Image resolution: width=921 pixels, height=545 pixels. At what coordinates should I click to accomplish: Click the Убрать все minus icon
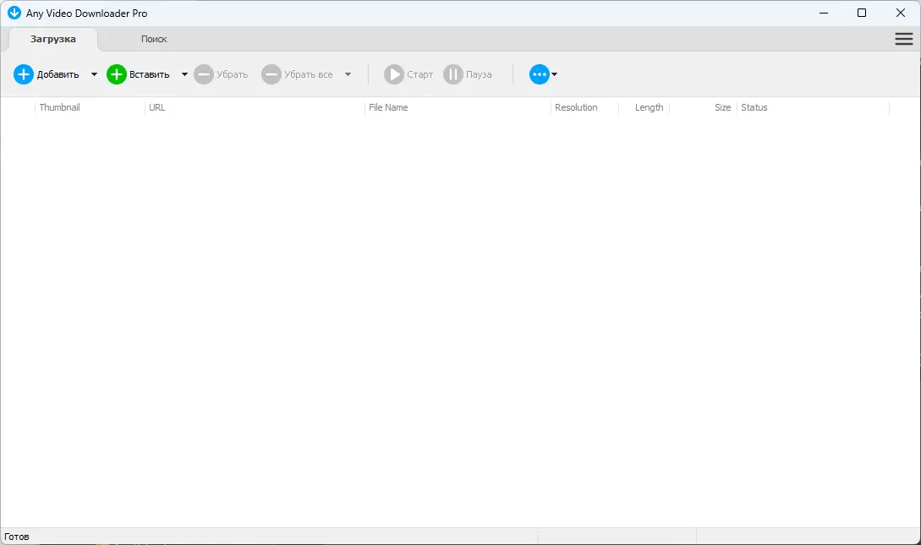tap(271, 74)
